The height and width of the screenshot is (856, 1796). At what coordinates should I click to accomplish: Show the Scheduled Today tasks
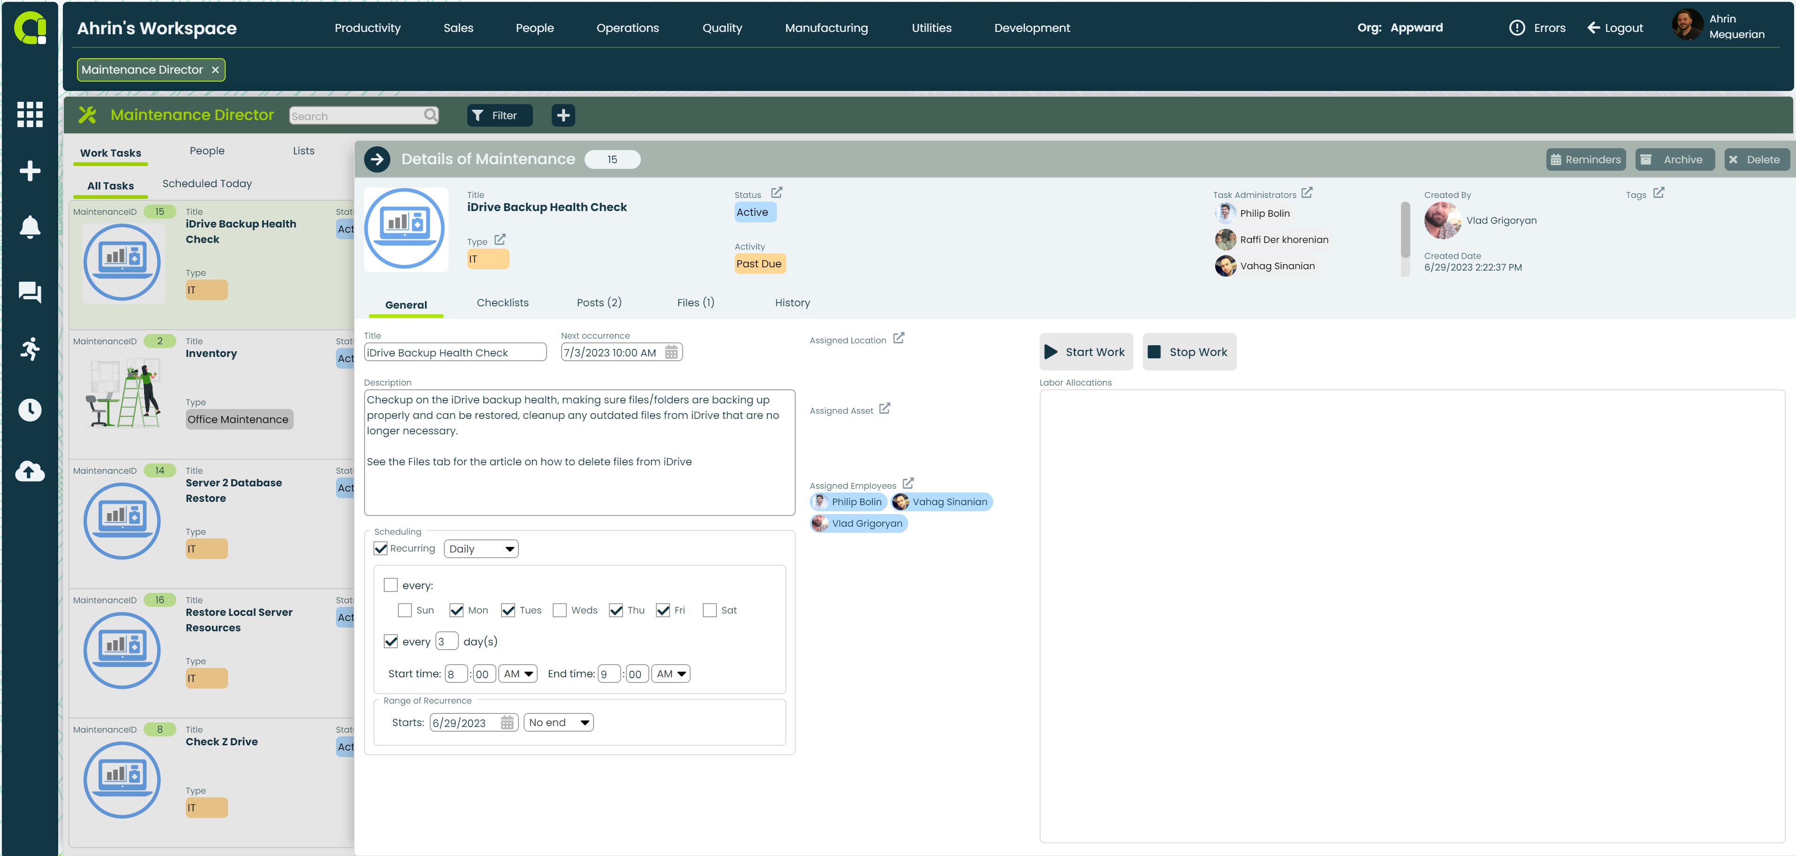click(x=207, y=183)
